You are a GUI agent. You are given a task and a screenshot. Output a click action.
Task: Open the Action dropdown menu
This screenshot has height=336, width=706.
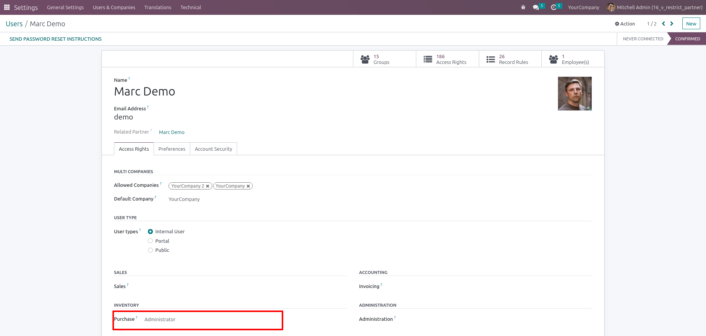click(625, 24)
